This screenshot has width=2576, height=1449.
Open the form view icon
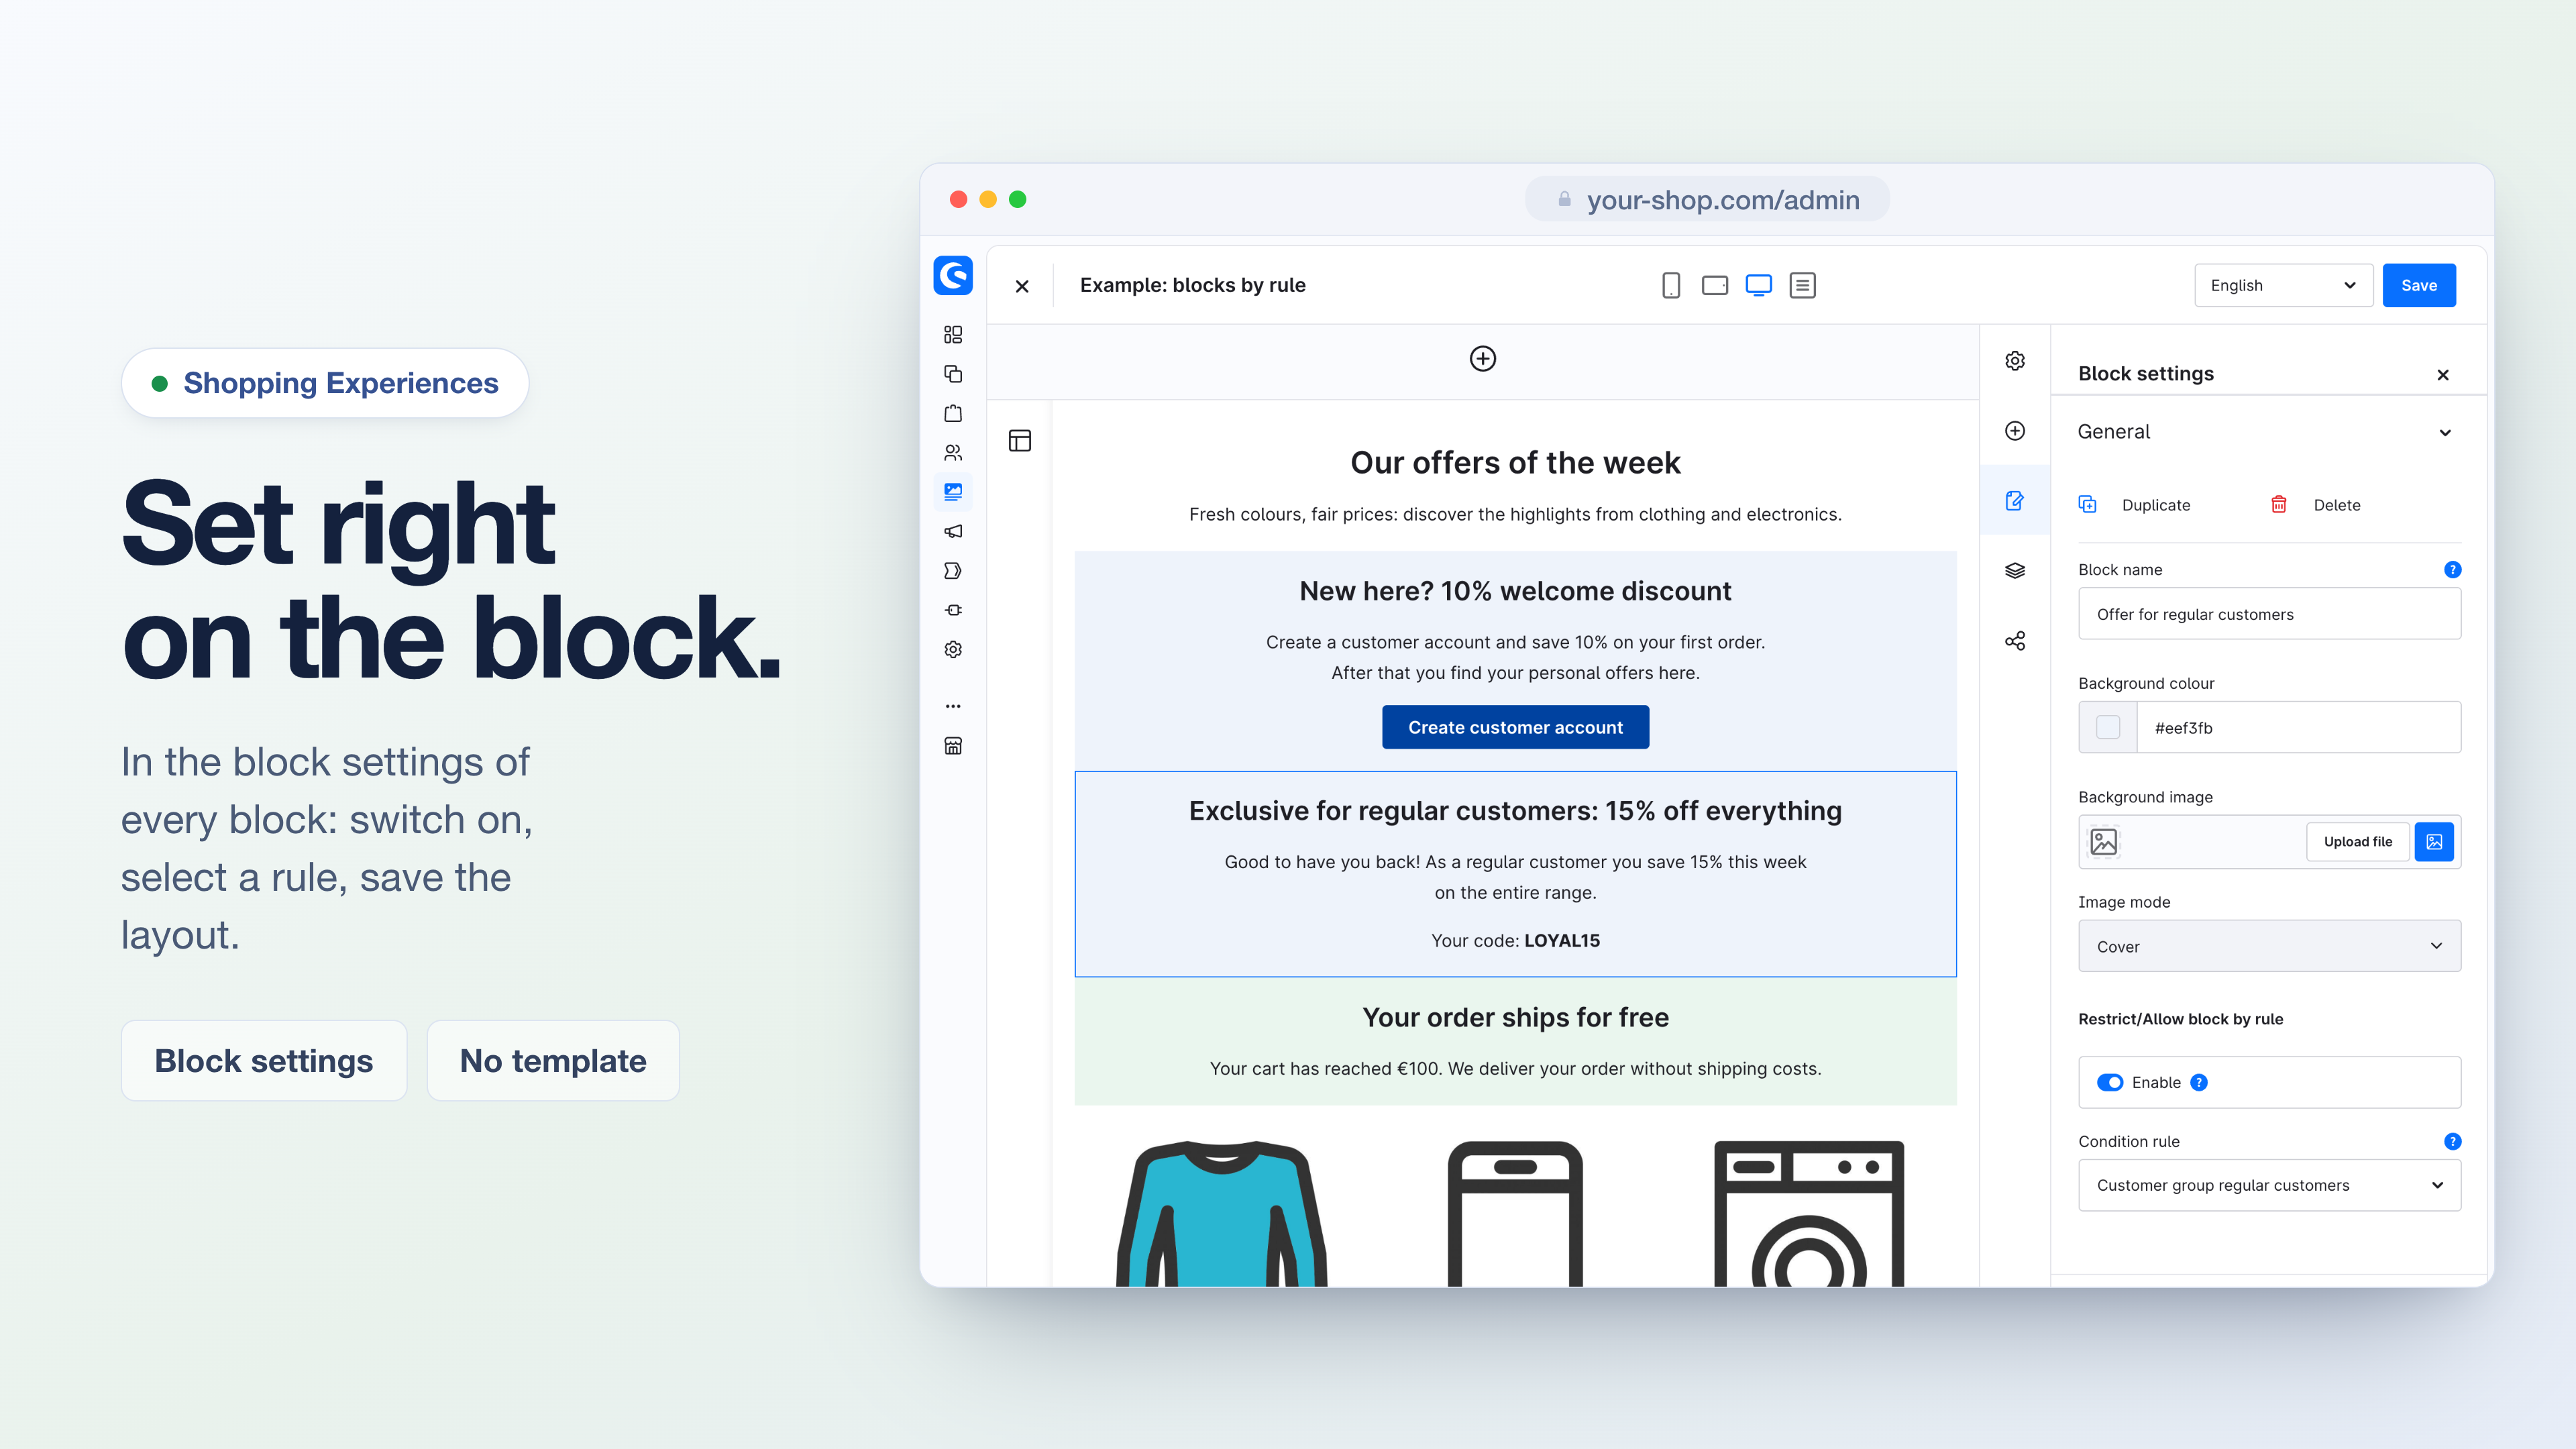click(1802, 286)
